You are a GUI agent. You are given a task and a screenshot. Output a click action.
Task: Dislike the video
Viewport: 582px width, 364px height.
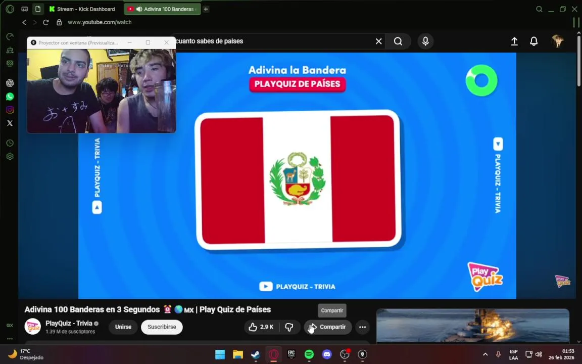tap(289, 327)
